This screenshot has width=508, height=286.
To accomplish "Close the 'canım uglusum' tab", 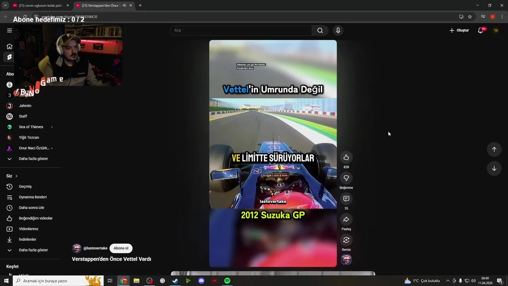I will point(67,6).
